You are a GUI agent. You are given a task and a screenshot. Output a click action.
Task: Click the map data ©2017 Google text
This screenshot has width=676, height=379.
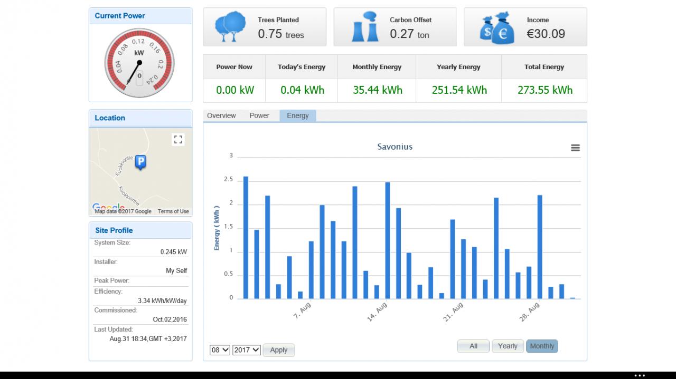123,211
